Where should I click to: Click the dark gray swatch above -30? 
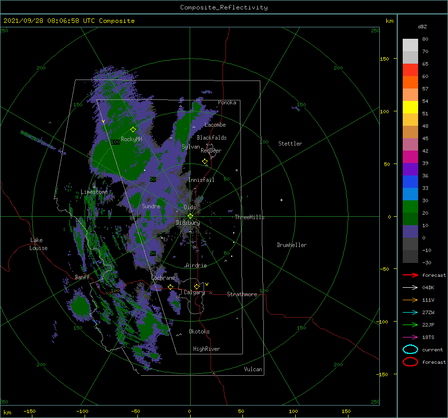point(410,256)
